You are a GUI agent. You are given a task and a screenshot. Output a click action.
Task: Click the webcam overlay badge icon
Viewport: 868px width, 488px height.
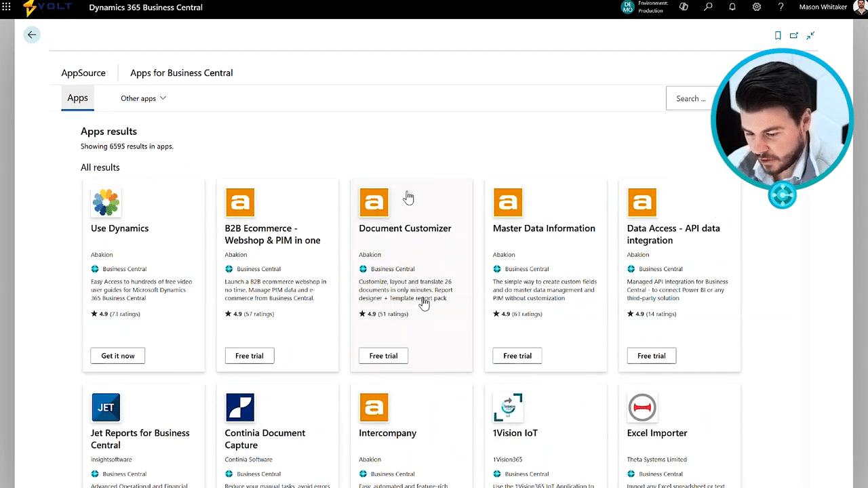click(782, 195)
